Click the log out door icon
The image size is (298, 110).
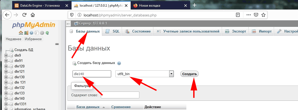point(26,33)
